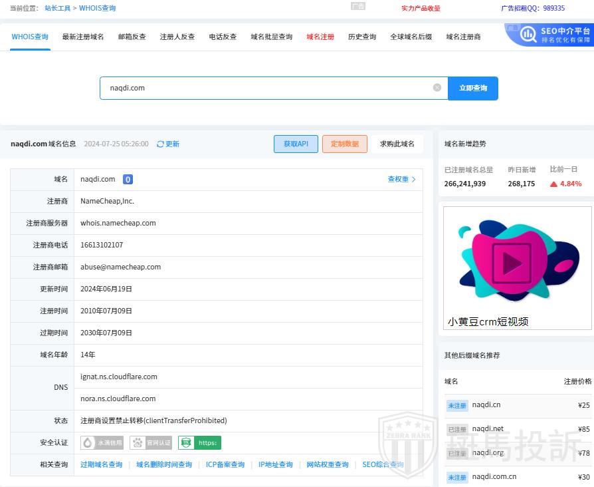Click the orange 定制数据 button
The width and height of the screenshot is (594, 487).
click(x=344, y=144)
